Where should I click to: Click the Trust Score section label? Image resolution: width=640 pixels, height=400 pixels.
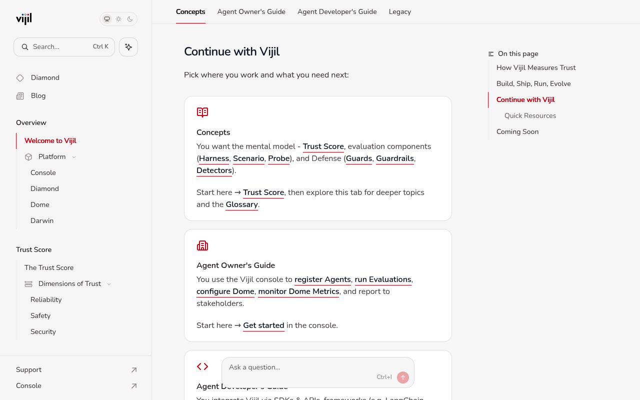click(x=33, y=250)
